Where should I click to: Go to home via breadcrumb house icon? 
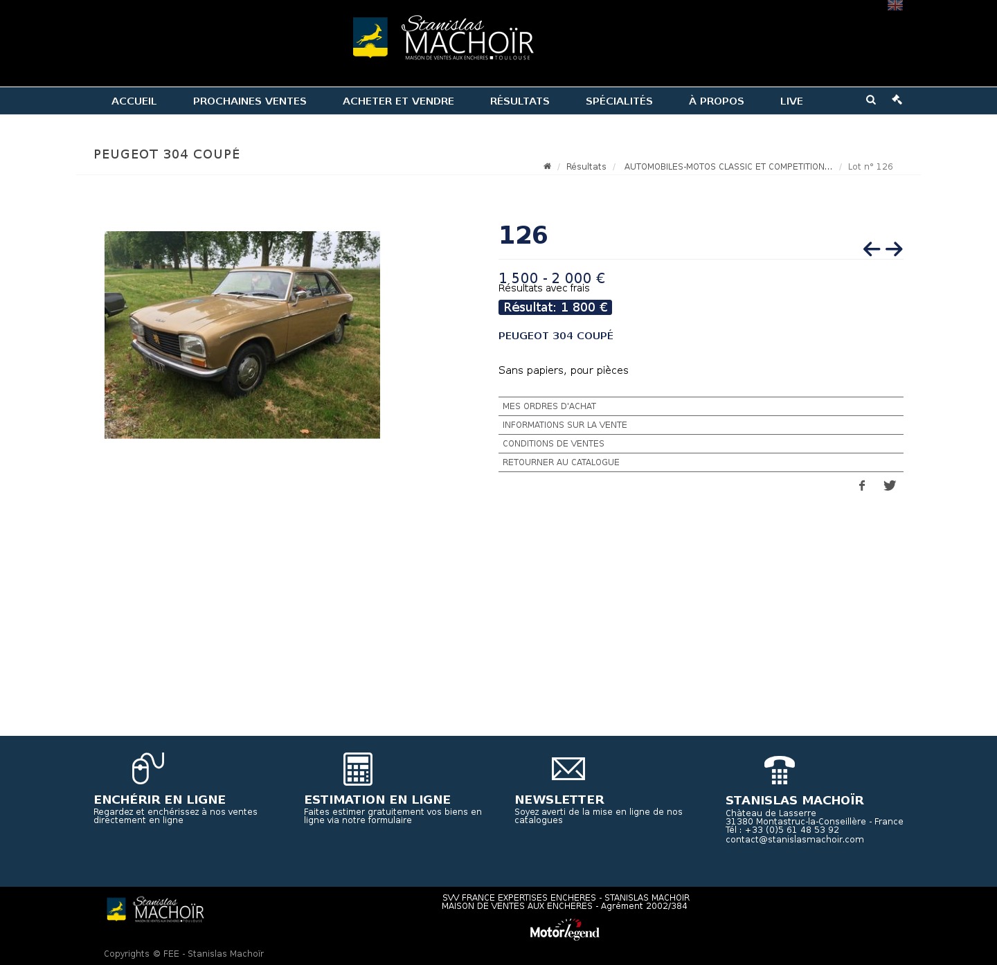coord(547,166)
